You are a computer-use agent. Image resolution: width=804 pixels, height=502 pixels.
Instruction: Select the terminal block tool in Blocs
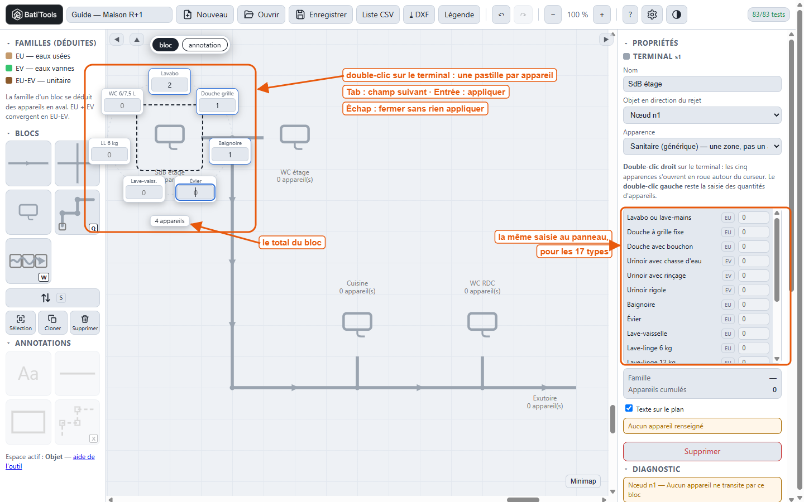pos(28,212)
